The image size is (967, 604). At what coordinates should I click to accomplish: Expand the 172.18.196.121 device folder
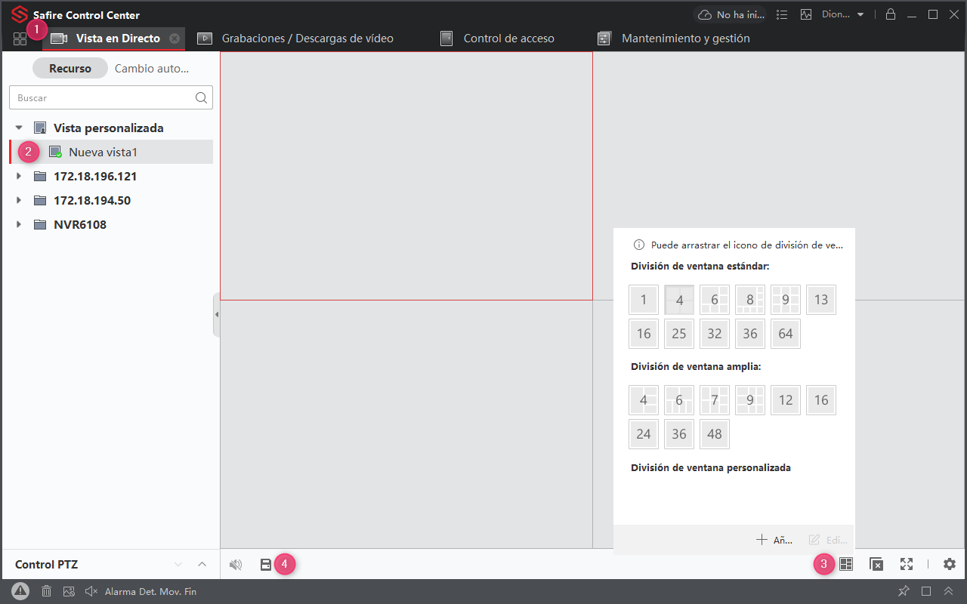[x=19, y=177]
